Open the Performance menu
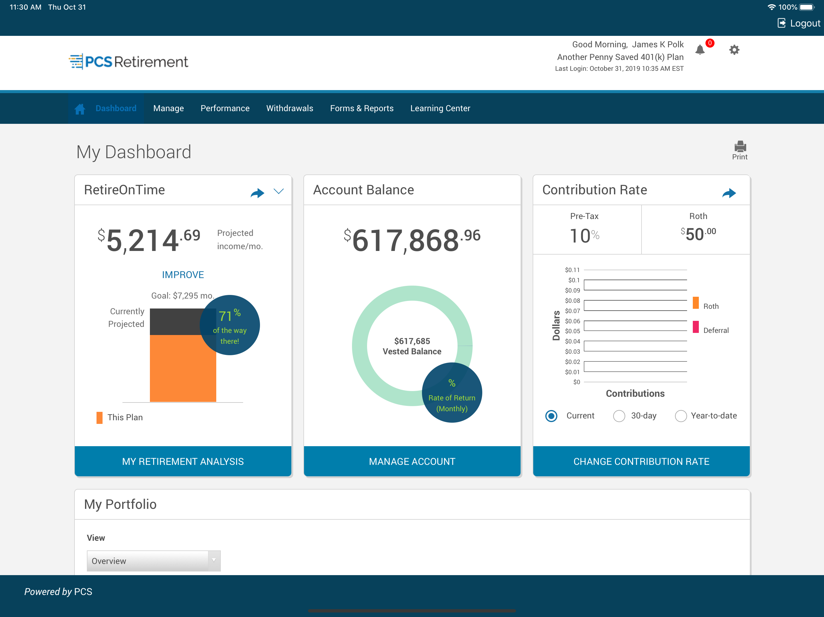This screenshot has height=617, width=824. pyautogui.click(x=225, y=108)
